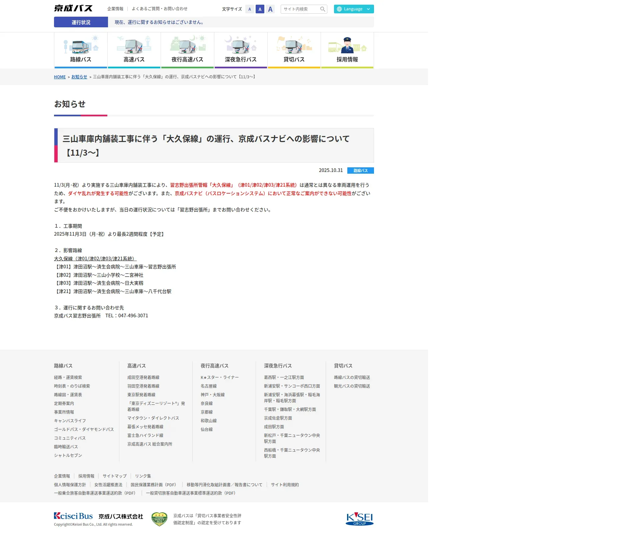Click the blue 路線バス category tag

pyautogui.click(x=360, y=170)
